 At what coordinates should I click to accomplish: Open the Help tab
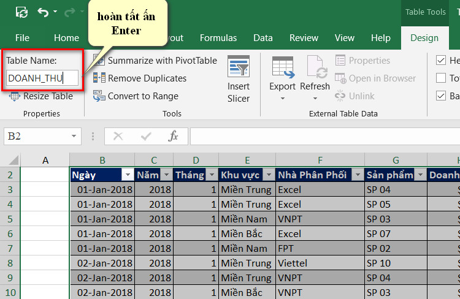381,38
